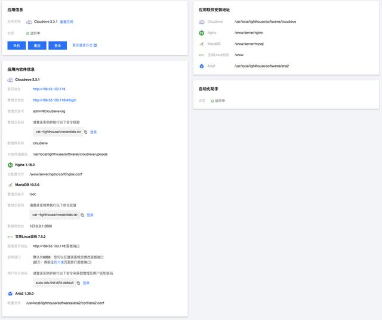Copy the MariaDB credentials command

tap(82, 215)
